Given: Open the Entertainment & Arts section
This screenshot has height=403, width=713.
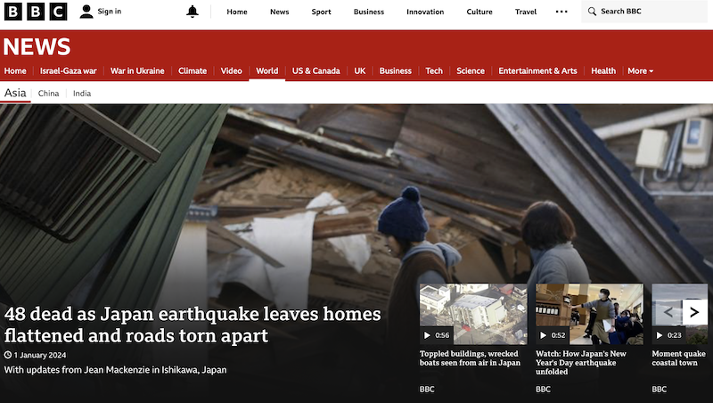Looking at the screenshot, I should pos(537,71).
